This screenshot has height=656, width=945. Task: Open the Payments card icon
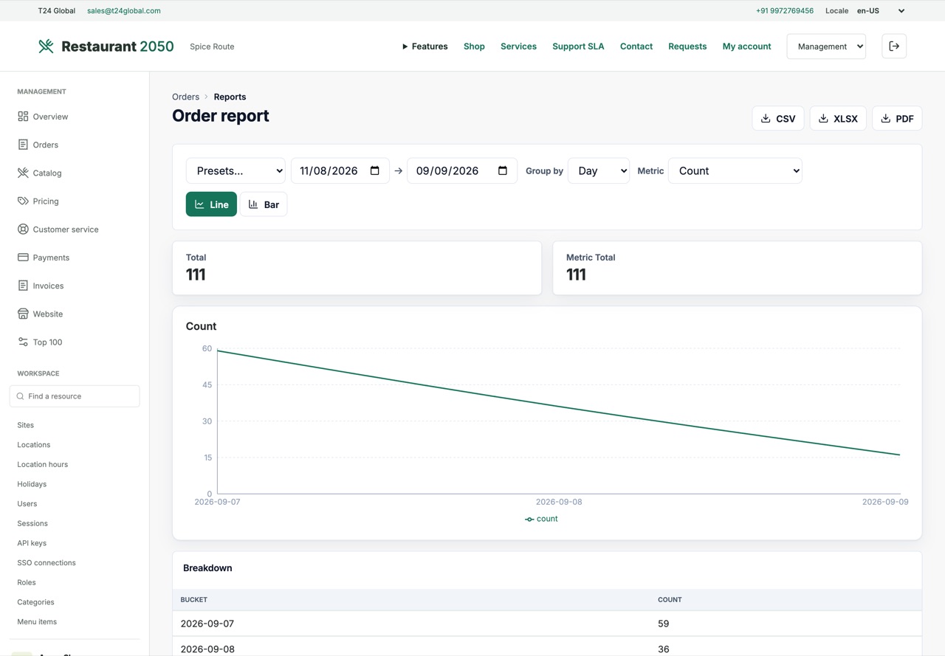coord(23,258)
